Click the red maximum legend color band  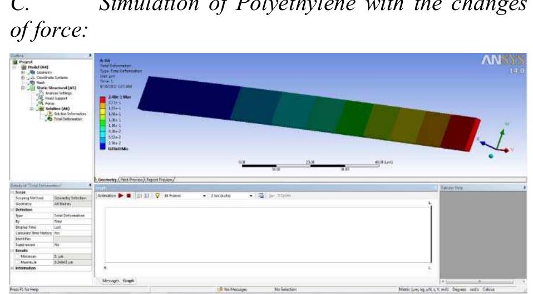coord(103,100)
